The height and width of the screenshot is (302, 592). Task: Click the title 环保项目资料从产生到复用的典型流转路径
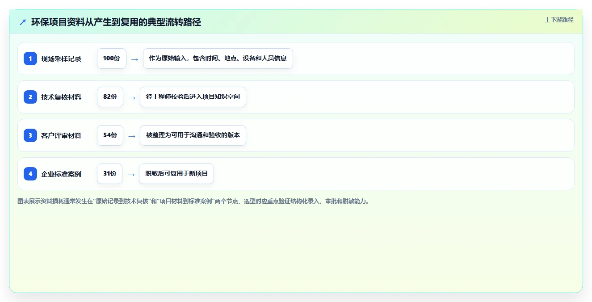click(116, 22)
